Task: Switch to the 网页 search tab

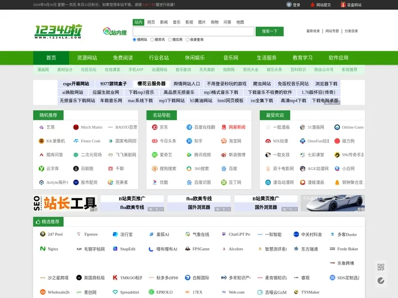Action: 151,22
